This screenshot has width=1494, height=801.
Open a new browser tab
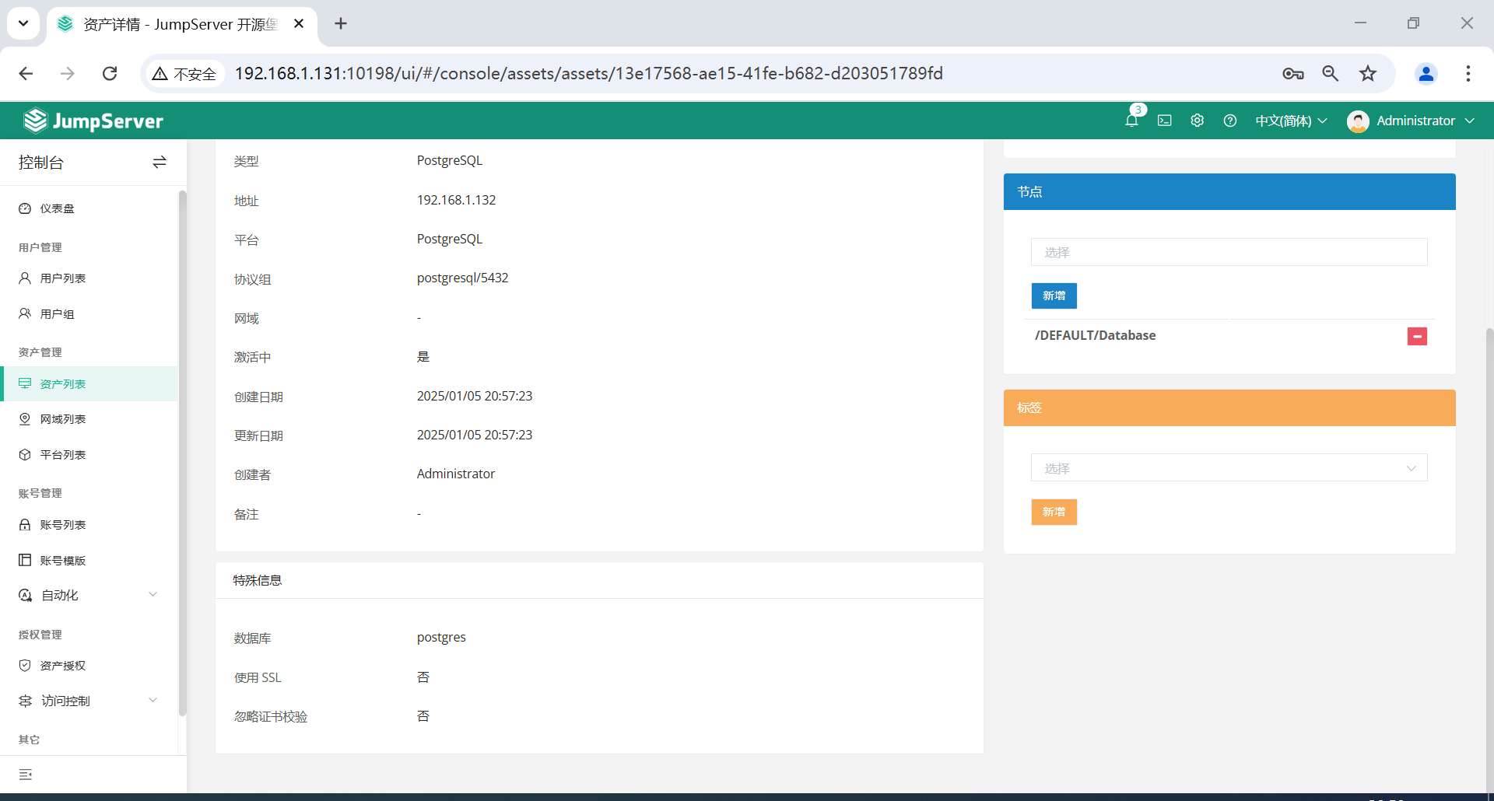[341, 23]
